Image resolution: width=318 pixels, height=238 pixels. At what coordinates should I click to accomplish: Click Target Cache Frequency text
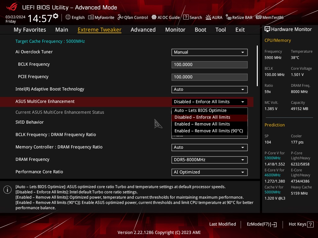pos(50,41)
